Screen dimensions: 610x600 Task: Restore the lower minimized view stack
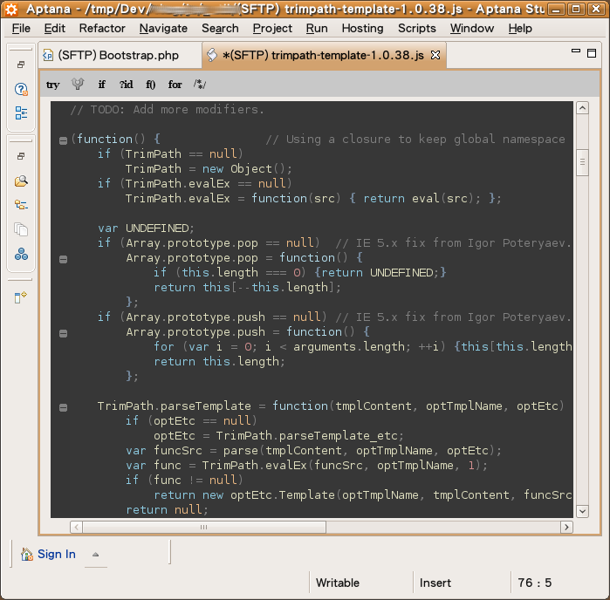tap(21, 156)
